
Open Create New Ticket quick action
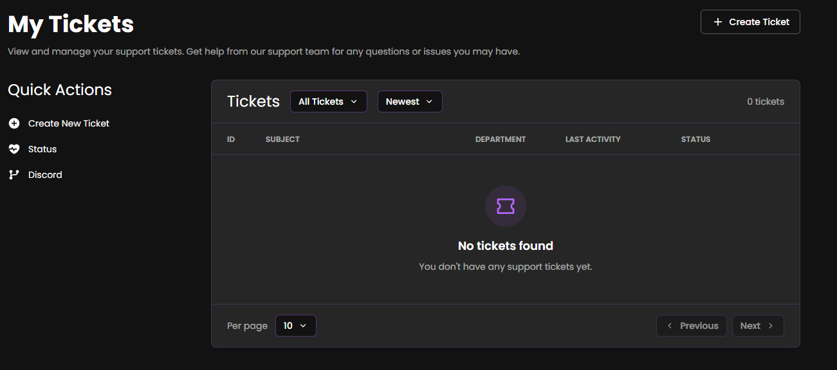(59, 123)
